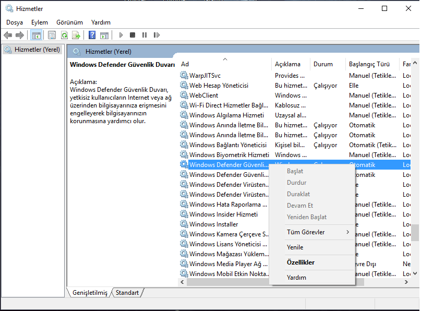
Task: Sort by the Ad column header
Action: click(x=224, y=64)
